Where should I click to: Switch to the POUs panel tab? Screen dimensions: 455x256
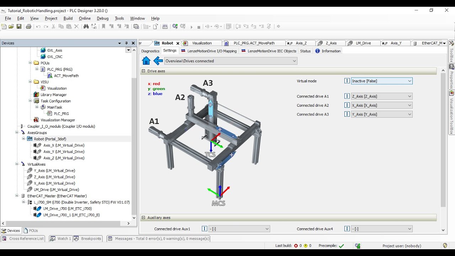tap(31, 231)
